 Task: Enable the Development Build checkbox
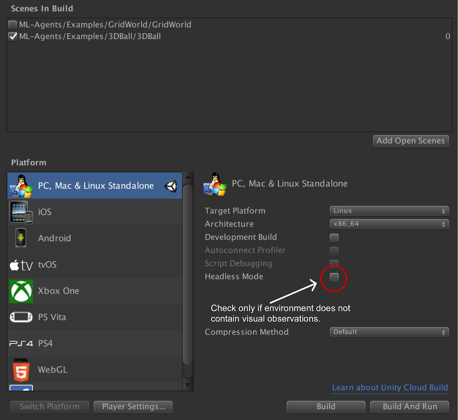tap(334, 238)
